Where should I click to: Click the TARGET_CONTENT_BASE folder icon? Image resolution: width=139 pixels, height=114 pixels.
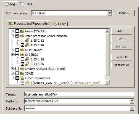click(27, 83)
